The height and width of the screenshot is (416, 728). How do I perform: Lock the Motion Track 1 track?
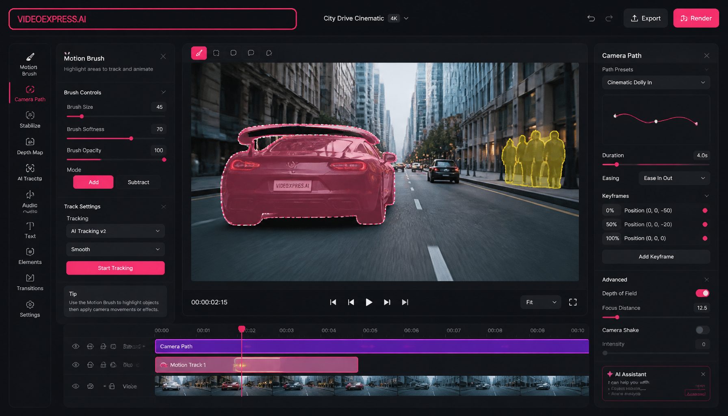pos(103,365)
